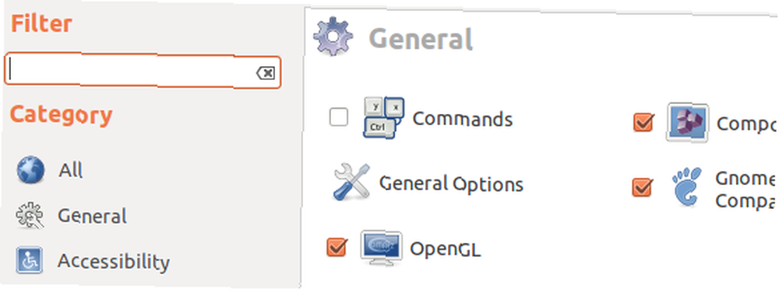779x299 pixels.
Task: Select the All category
Action: [70, 171]
